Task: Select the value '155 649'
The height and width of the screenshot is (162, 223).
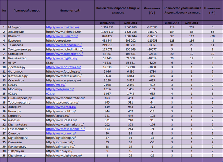Action: pyautogui.click(x=131, y=49)
